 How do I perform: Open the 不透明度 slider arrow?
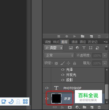pyautogui.click(x=105, y=56)
